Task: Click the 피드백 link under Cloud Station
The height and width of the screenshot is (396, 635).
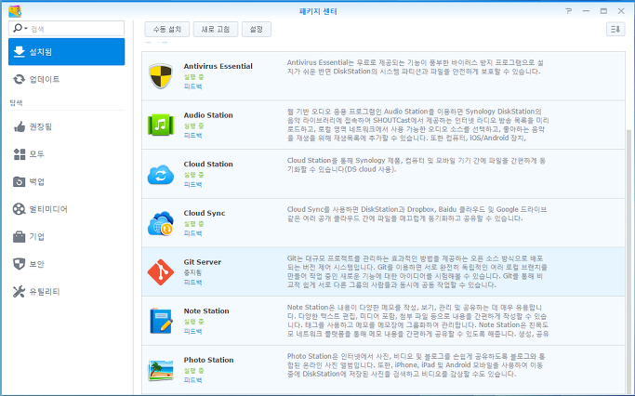Action: click(x=192, y=184)
